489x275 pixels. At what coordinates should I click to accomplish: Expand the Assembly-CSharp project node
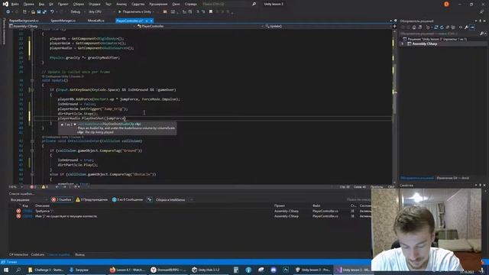coord(403,44)
